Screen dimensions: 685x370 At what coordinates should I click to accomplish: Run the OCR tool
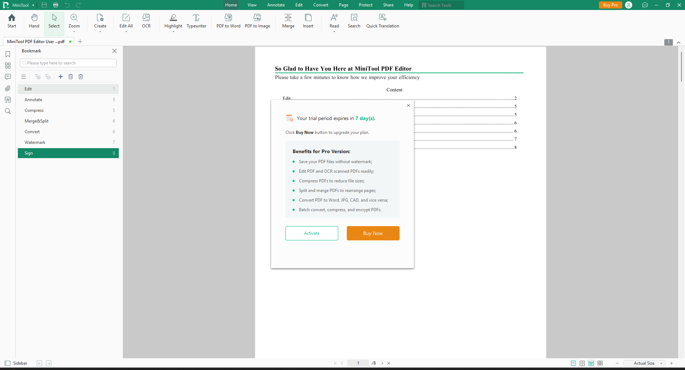pos(146,21)
